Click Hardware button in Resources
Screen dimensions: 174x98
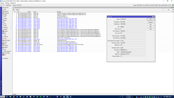(x=151, y=22)
